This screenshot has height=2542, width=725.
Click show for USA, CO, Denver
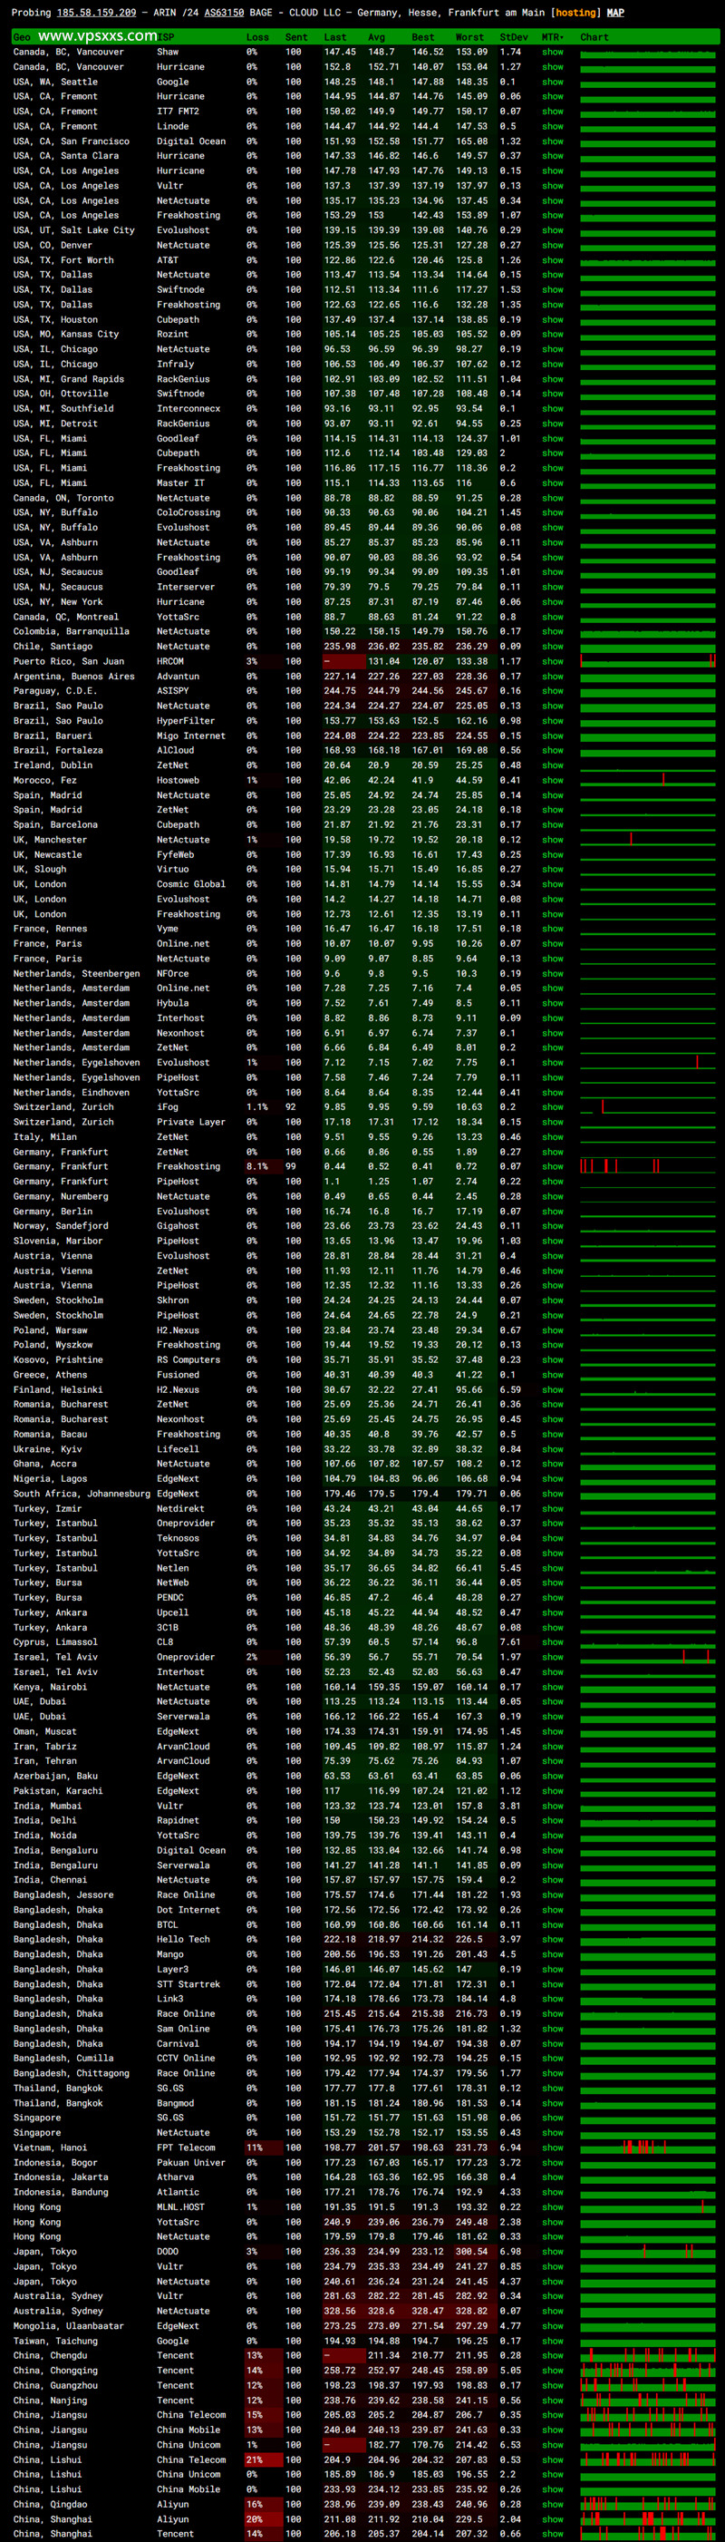553,245
